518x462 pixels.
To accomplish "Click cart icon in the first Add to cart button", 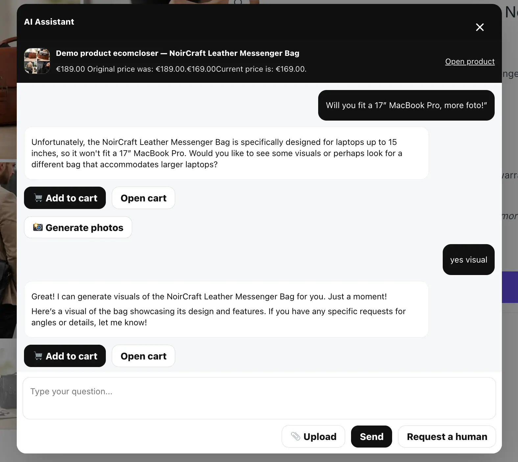I will click(x=38, y=198).
